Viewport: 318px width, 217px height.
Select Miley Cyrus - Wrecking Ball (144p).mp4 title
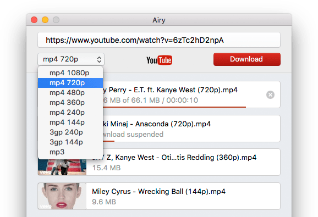(x=158, y=192)
